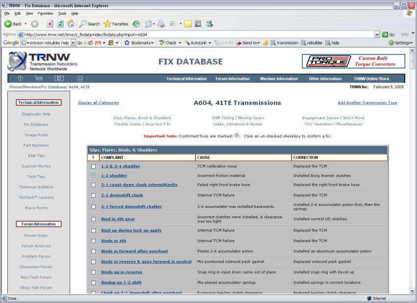Open the Favorites menu in the menu bar
Viewport: 417px width, 303px height.
pyautogui.click(x=47, y=14)
